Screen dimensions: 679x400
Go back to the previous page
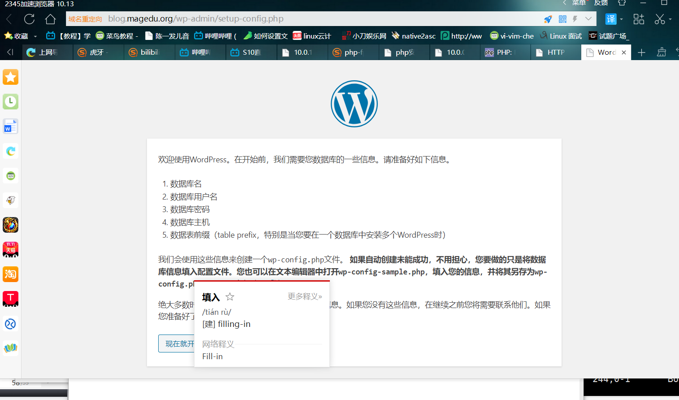tap(9, 19)
